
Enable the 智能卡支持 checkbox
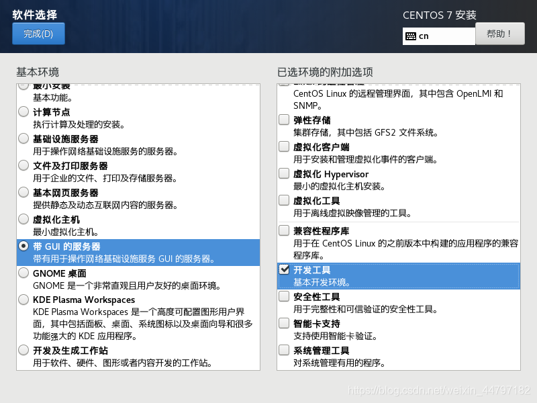click(284, 323)
